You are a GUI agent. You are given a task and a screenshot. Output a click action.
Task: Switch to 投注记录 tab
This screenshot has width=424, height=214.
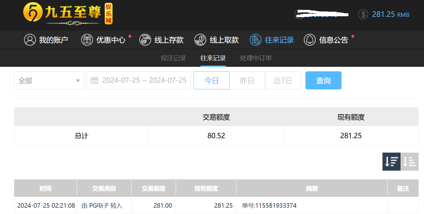tap(173, 58)
